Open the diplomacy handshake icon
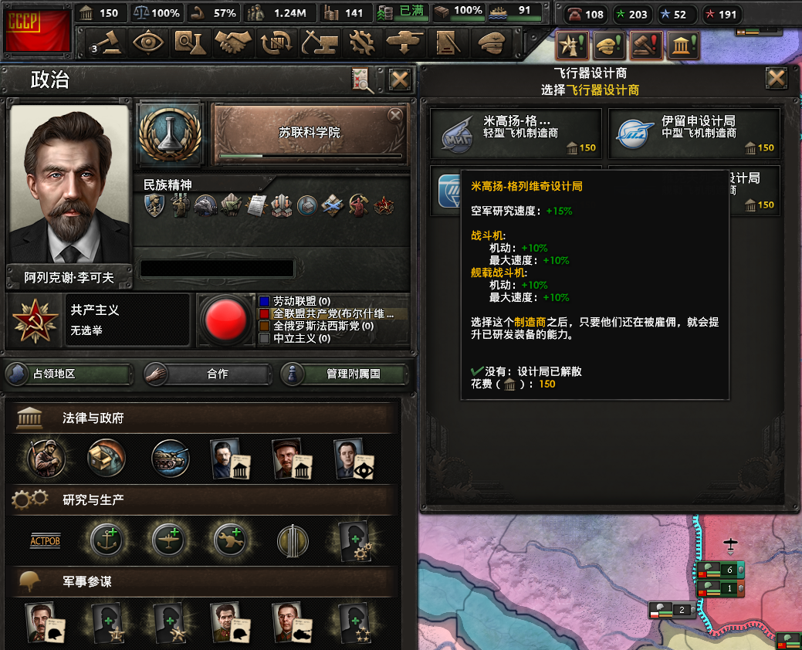Viewport: 802px width, 650px height. coord(232,42)
